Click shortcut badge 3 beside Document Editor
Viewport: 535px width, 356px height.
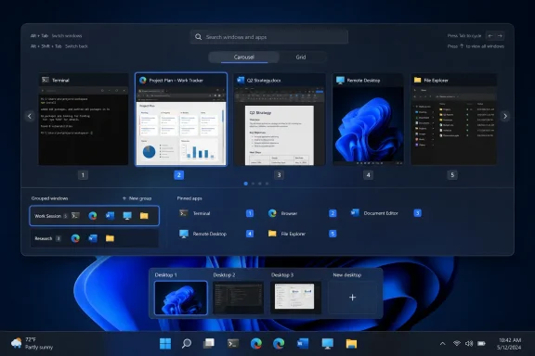coord(417,213)
